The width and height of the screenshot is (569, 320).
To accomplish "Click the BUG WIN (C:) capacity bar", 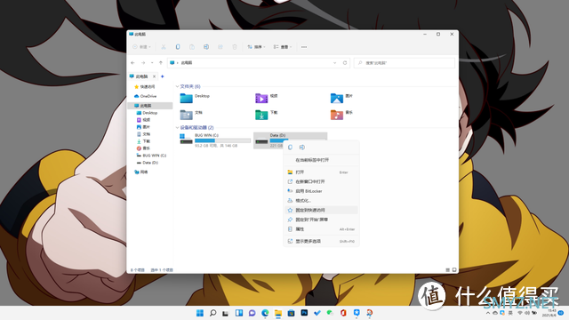I will pyautogui.click(x=222, y=140).
